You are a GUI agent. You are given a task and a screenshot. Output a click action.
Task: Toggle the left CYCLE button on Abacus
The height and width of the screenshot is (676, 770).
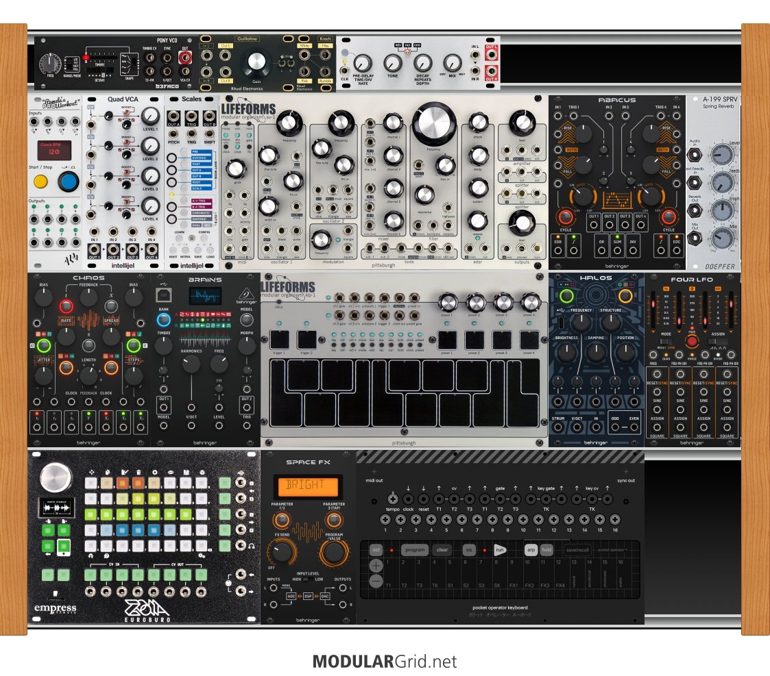(566, 218)
